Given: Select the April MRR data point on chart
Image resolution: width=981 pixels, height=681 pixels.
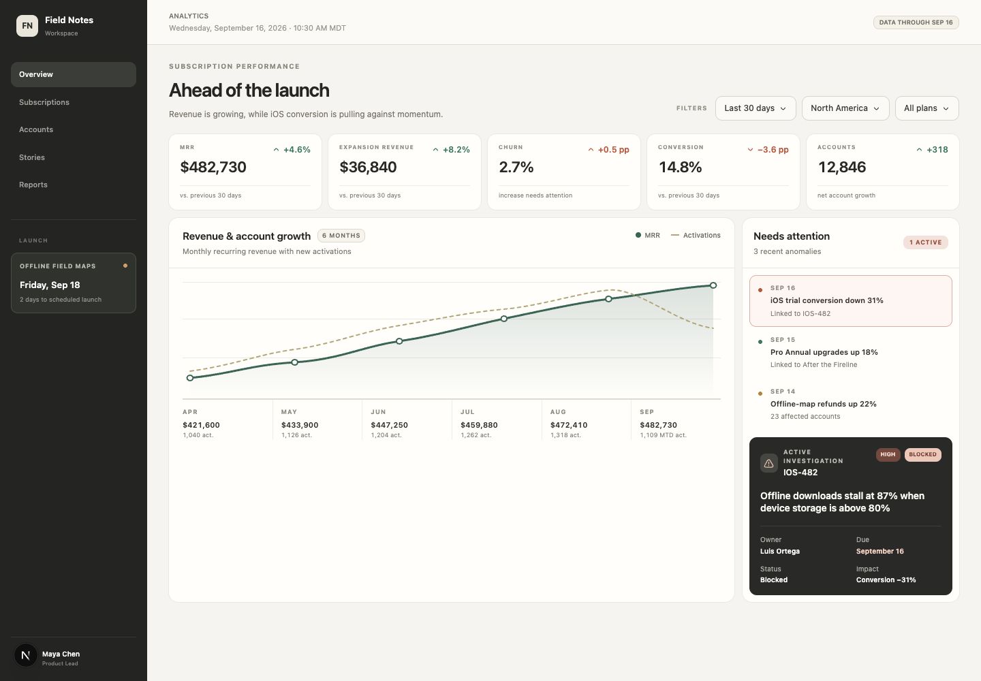Looking at the screenshot, I should pos(190,378).
